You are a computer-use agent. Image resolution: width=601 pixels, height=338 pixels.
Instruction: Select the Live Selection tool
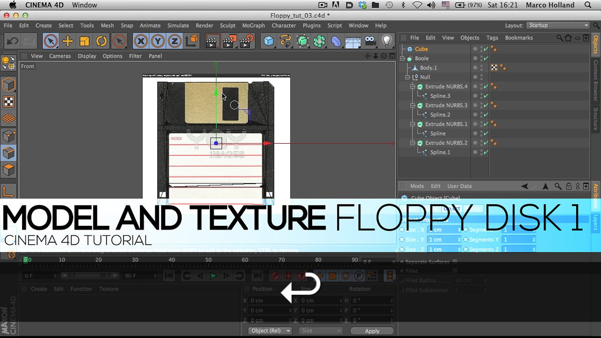(x=51, y=41)
